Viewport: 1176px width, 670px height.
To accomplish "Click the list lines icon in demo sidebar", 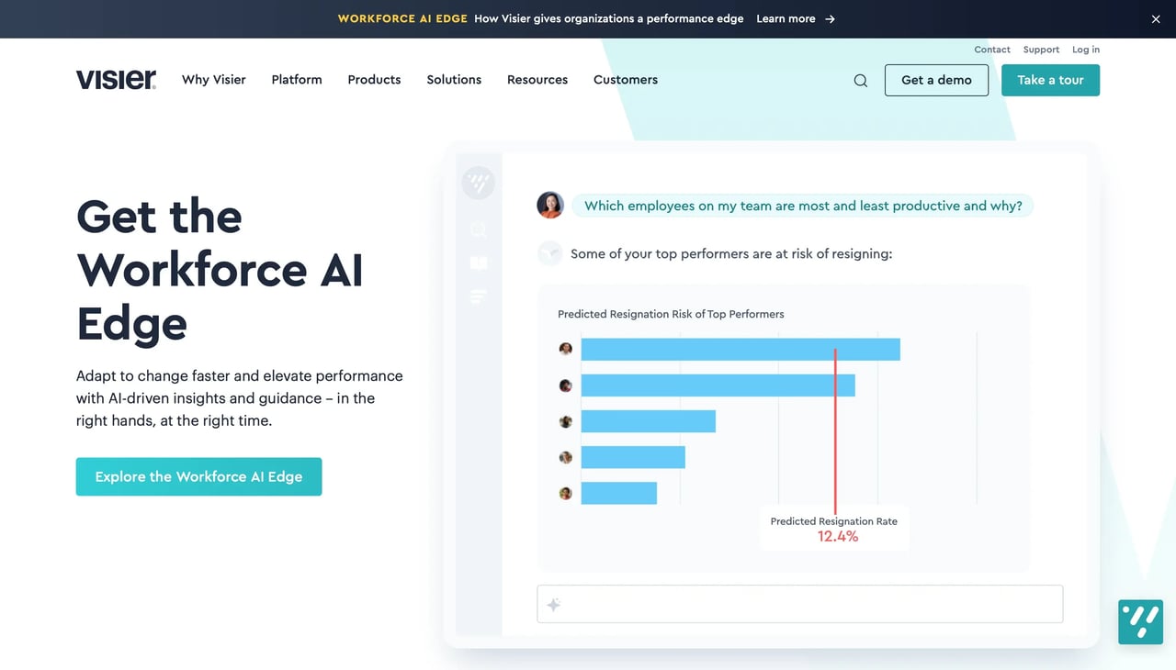I will tap(478, 296).
